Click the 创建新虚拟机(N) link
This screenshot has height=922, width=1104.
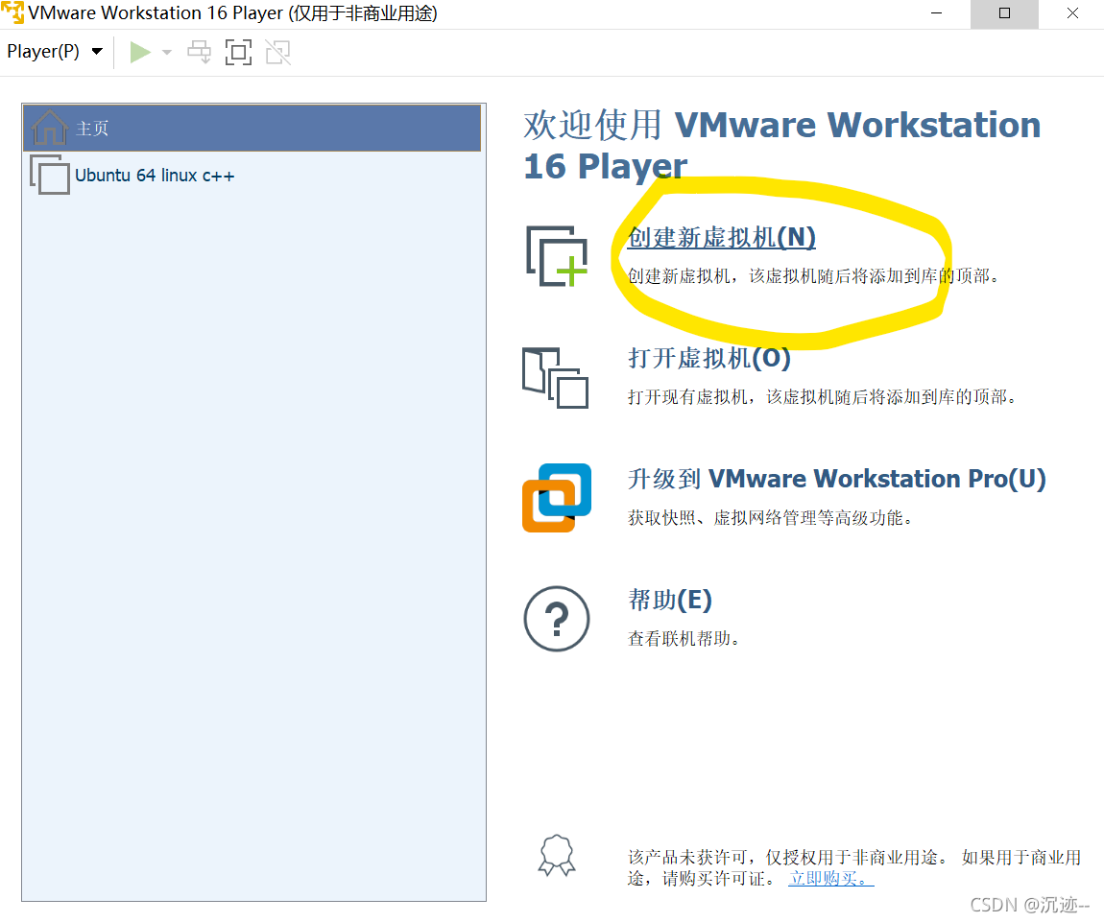[722, 238]
